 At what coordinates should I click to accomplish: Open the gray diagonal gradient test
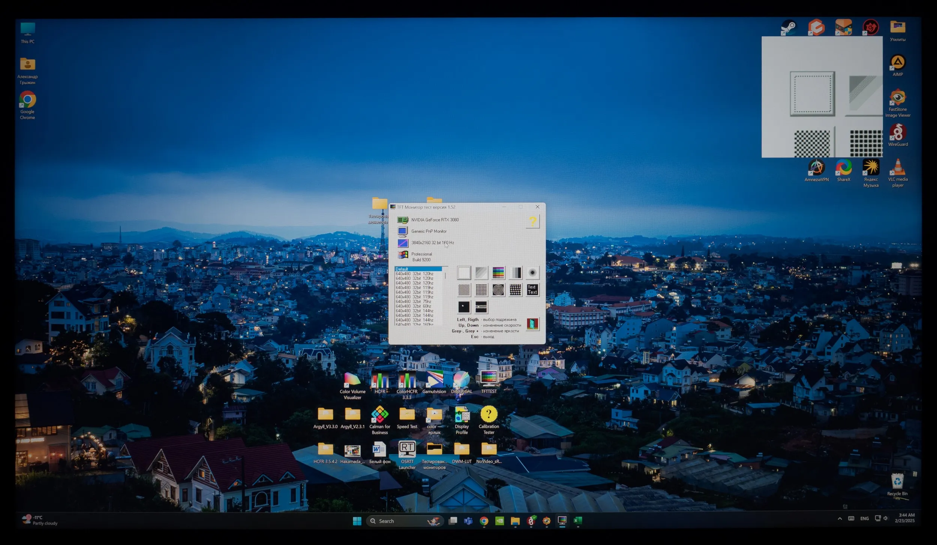tap(481, 273)
